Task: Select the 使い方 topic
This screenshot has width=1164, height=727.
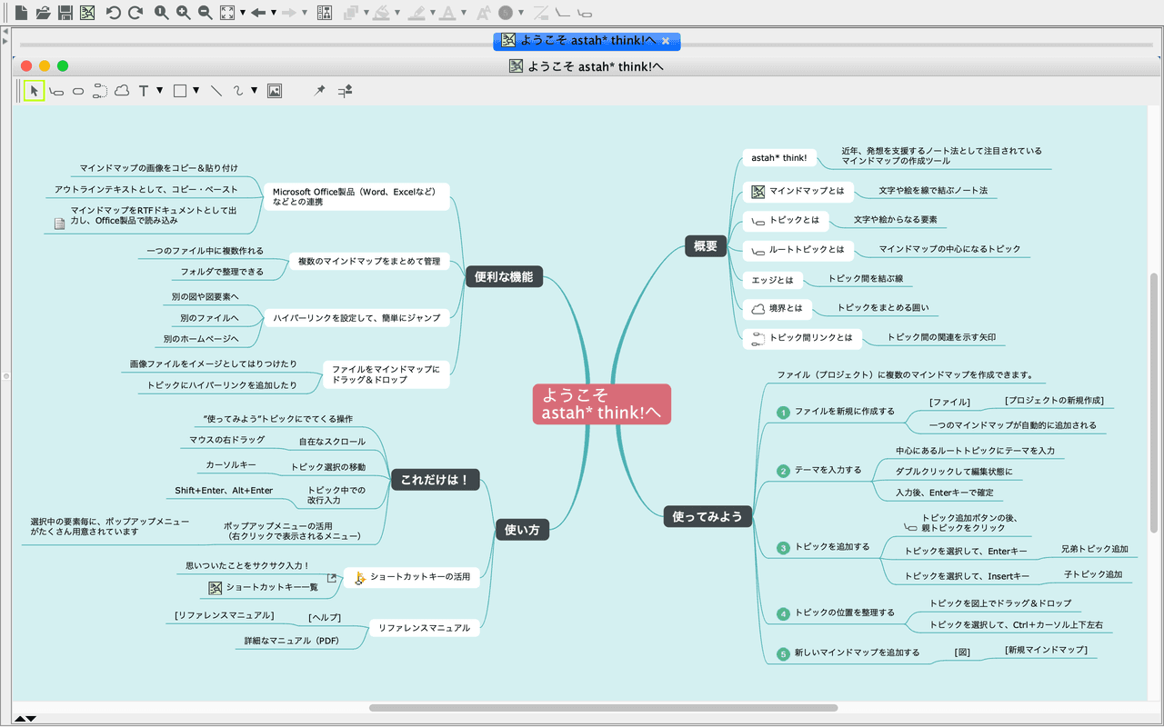Action: (x=522, y=529)
